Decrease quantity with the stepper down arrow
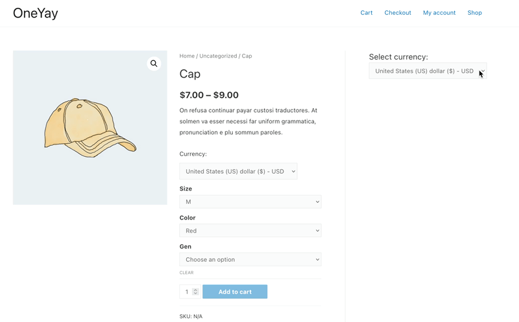The width and height of the screenshot is (519, 322). pyautogui.click(x=195, y=293)
